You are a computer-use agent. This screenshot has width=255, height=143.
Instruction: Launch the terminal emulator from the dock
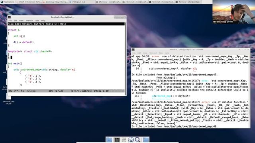[117, 139]
